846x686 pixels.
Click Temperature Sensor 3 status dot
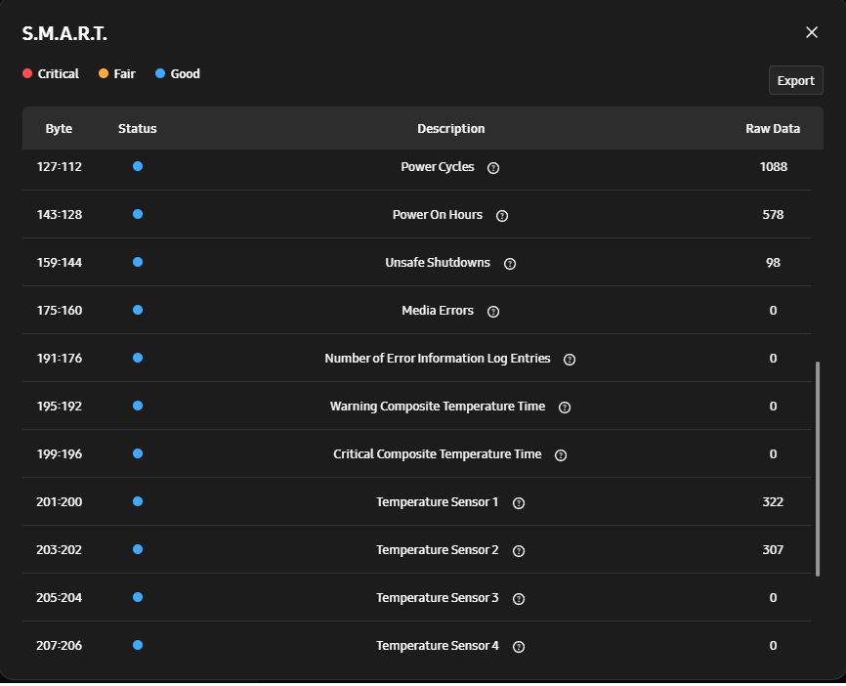click(x=138, y=597)
